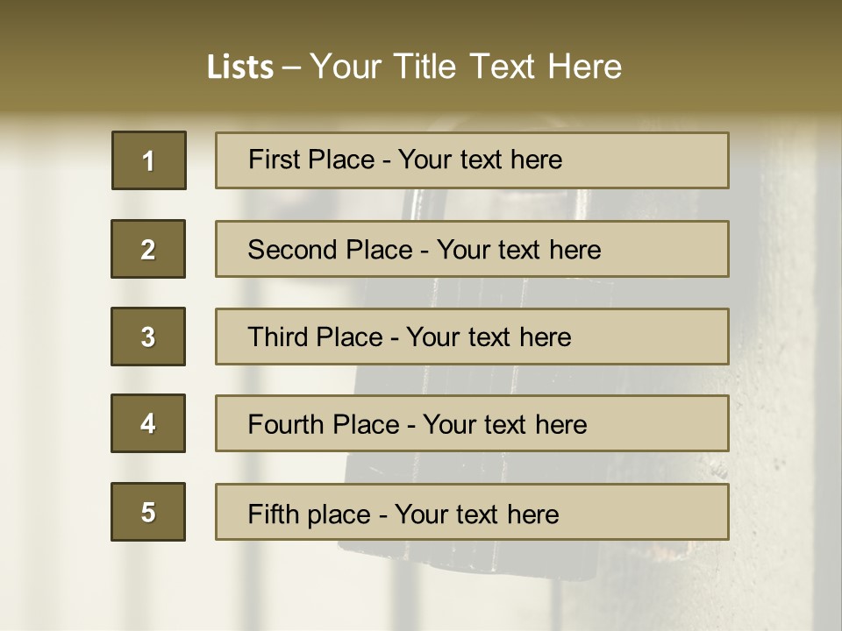Image resolution: width=842 pixels, height=631 pixels.
Task: Click the bold word "Lists" in title
Action: tap(239, 67)
